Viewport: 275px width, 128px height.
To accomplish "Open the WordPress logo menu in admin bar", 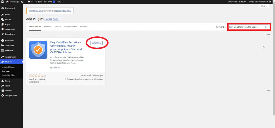I will point(3,2).
